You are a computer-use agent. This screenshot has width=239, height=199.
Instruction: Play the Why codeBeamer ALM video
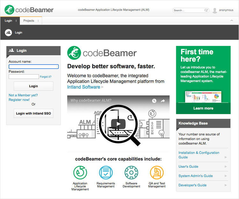click(x=118, y=124)
